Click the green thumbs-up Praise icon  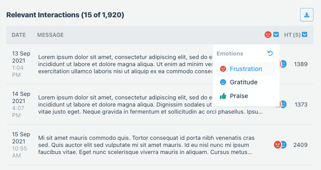[x=223, y=96]
